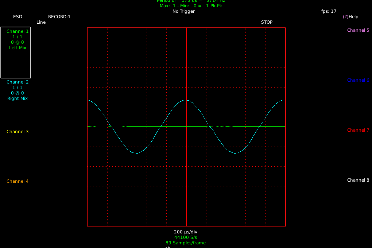This screenshot has width=372, height=248.
Task: Enable Channel 8
Action: (358, 180)
